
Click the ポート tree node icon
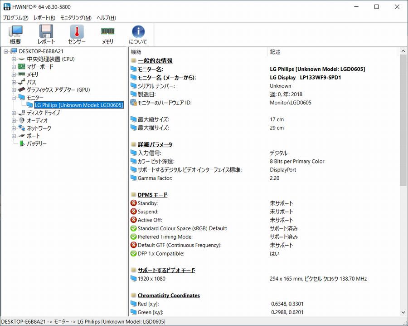[22, 136]
